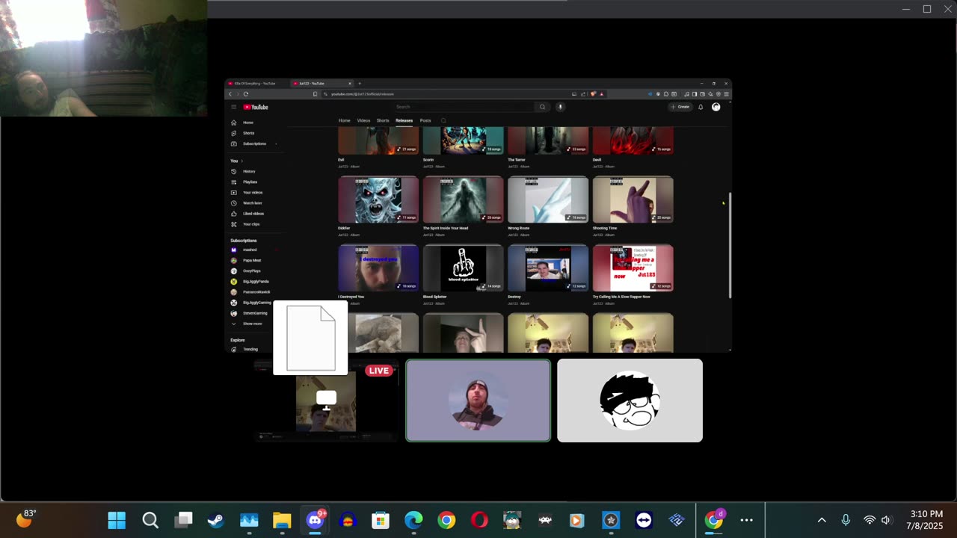
Task: Switch to the first browser tab
Action: pyautogui.click(x=256, y=84)
